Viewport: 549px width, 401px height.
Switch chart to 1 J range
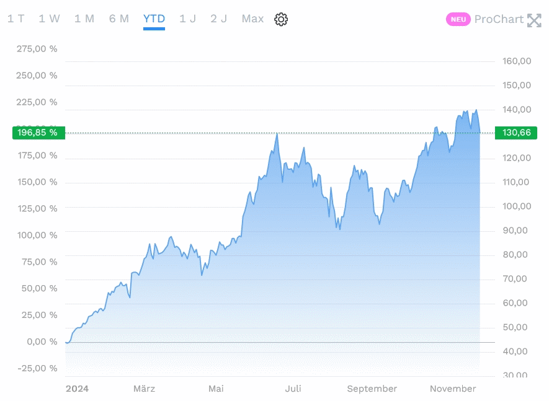[187, 19]
